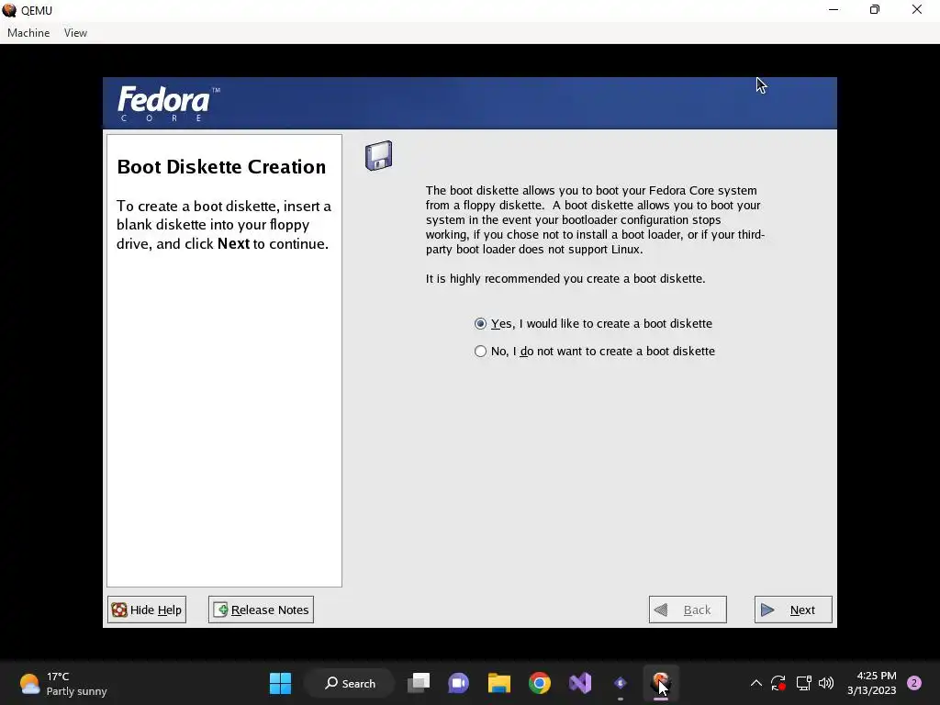
Task: Click 'It is highly recommended' text
Action: pyautogui.click(x=565, y=279)
